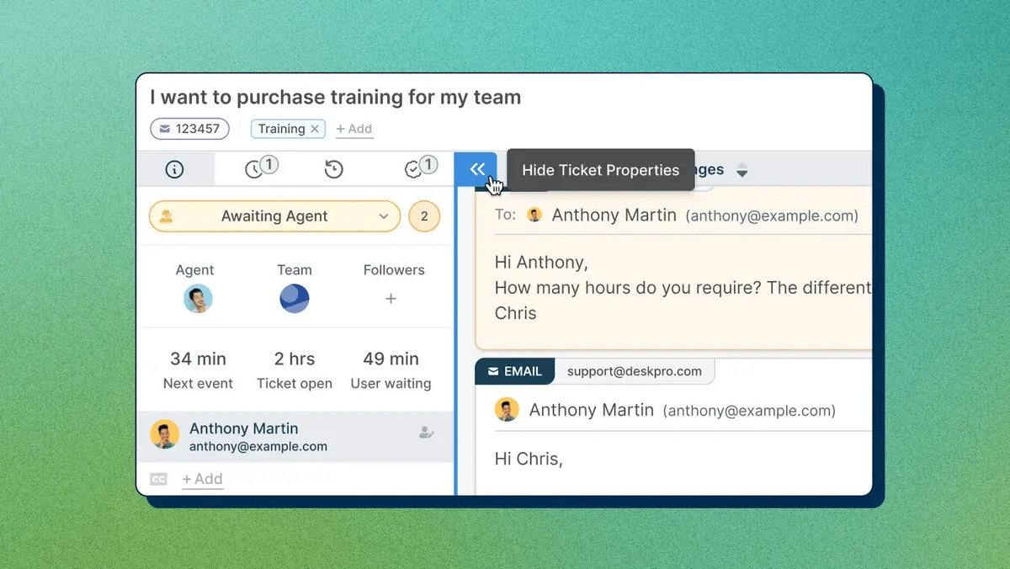
Task: Click + Add to attach another label
Action: point(353,129)
